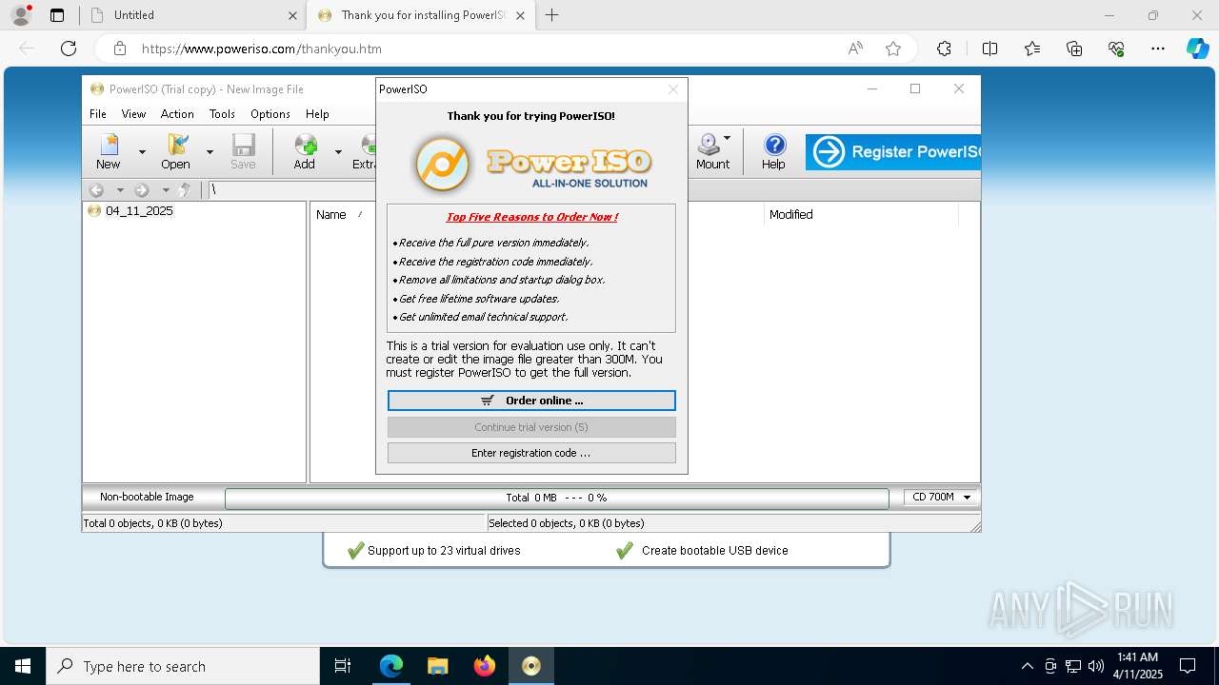The height and width of the screenshot is (685, 1219).
Task: Click the Open file toolbar icon
Action: pyautogui.click(x=176, y=151)
